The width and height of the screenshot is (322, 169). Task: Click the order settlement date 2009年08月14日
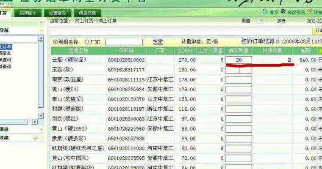click(303, 41)
